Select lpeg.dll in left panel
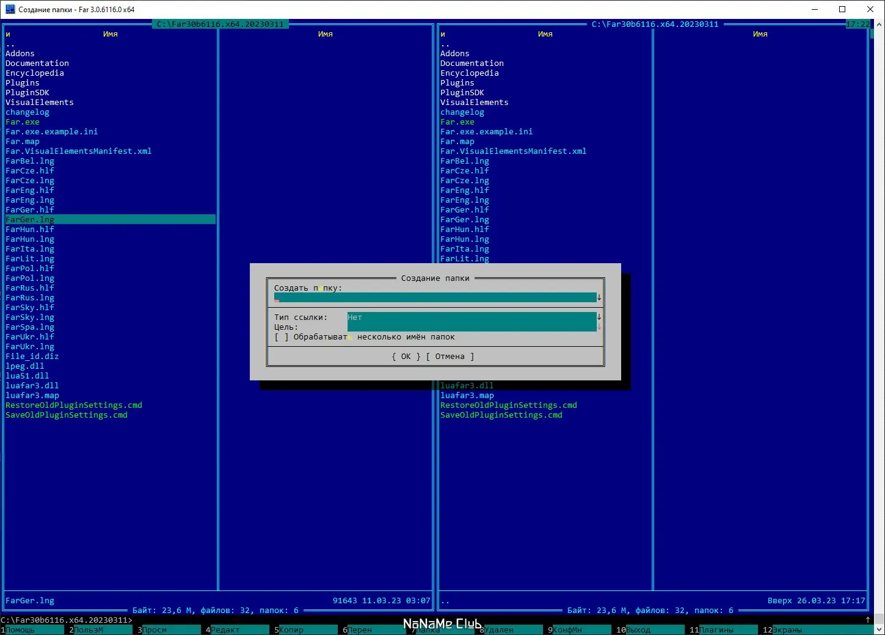 [x=25, y=366]
